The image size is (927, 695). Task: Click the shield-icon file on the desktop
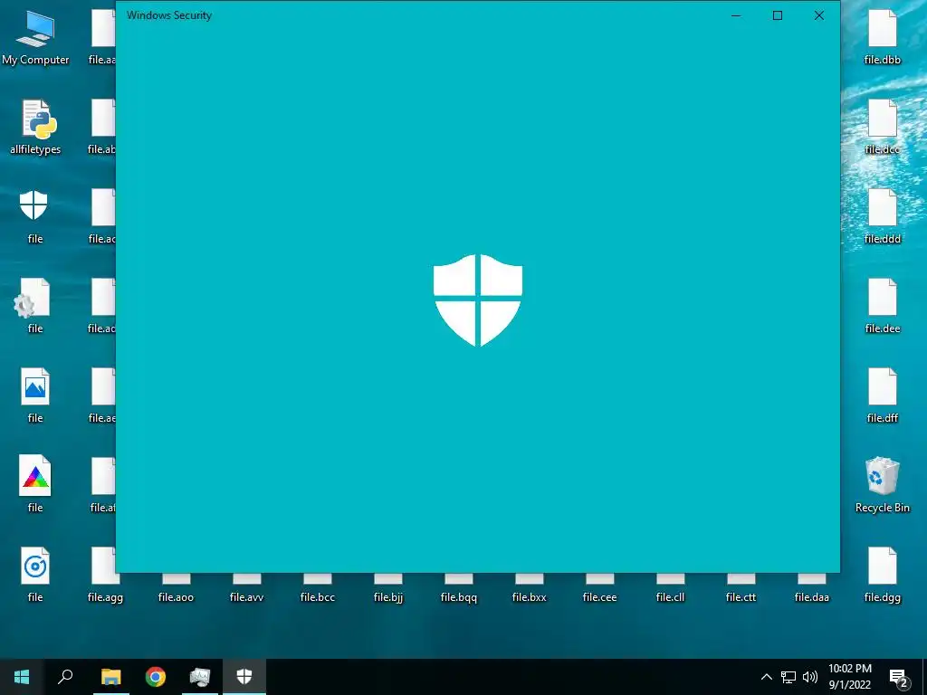34,216
